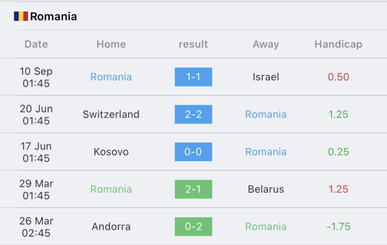The image size is (387, 245).
Task: Click the 0-0 result badge
Action: pos(193,152)
